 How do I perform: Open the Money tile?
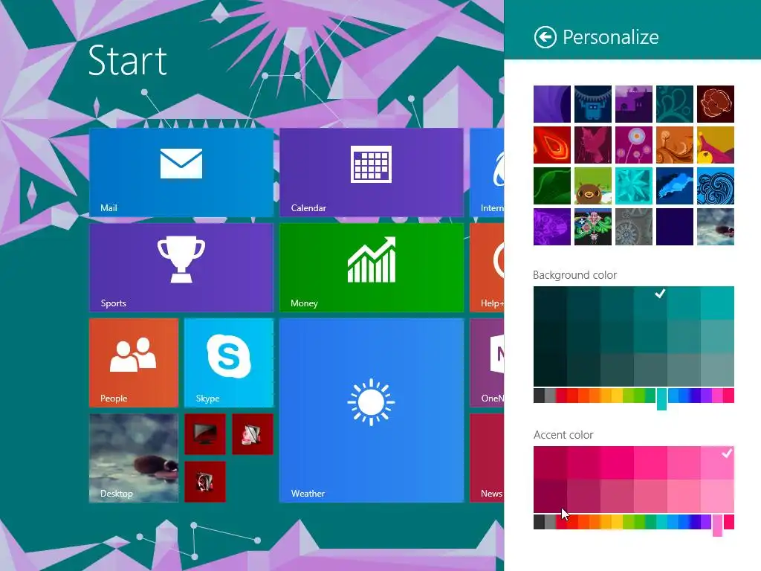click(372, 268)
